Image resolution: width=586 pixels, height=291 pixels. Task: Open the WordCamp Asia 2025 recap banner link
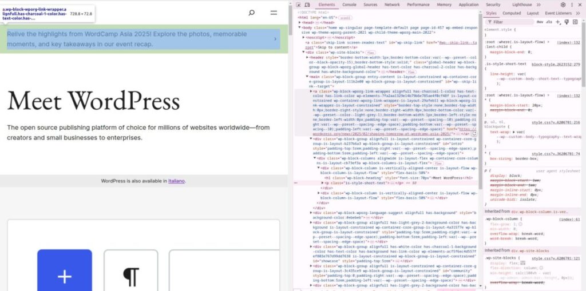coord(144,39)
